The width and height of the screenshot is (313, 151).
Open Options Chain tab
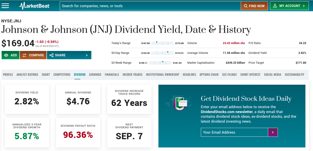point(209,75)
